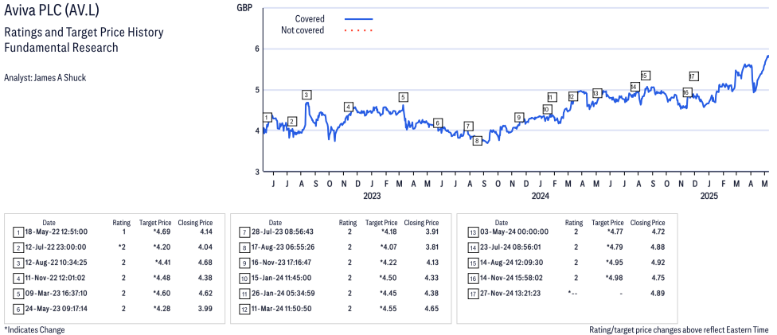This screenshot has width=777, height=335.
Task: Click the target price *4.69
Action: (162, 232)
